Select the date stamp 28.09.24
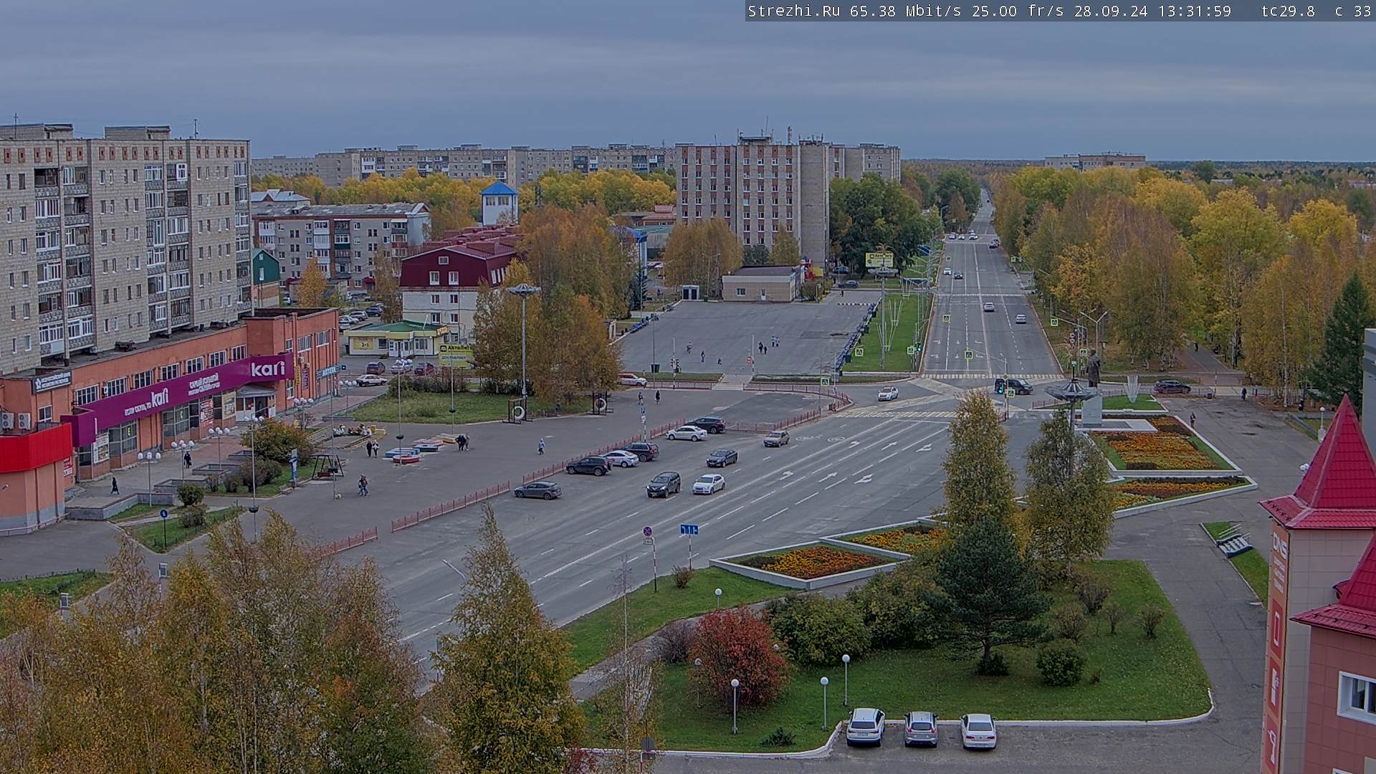The height and width of the screenshot is (774, 1376). pyautogui.click(x=1110, y=11)
